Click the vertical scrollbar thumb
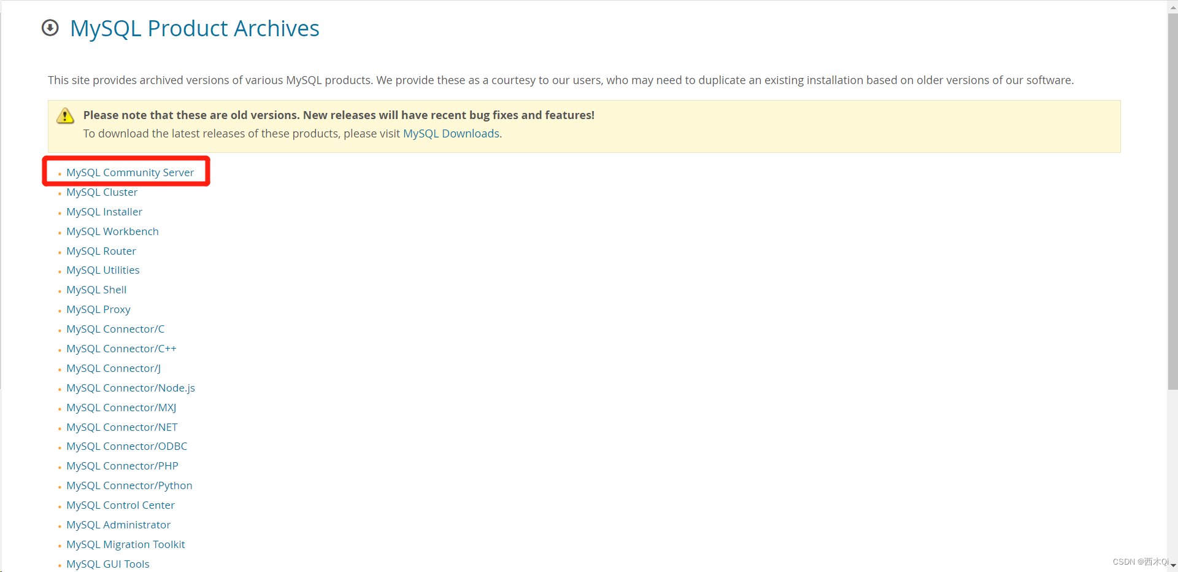This screenshot has height=572, width=1178. [x=1172, y=201]
